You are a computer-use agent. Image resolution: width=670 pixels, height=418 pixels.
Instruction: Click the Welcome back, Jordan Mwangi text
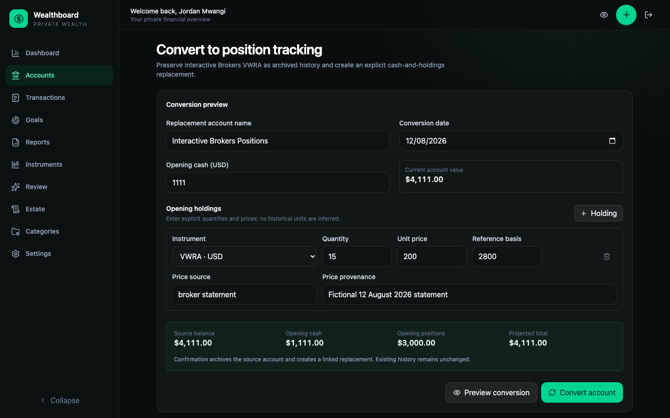178,11
